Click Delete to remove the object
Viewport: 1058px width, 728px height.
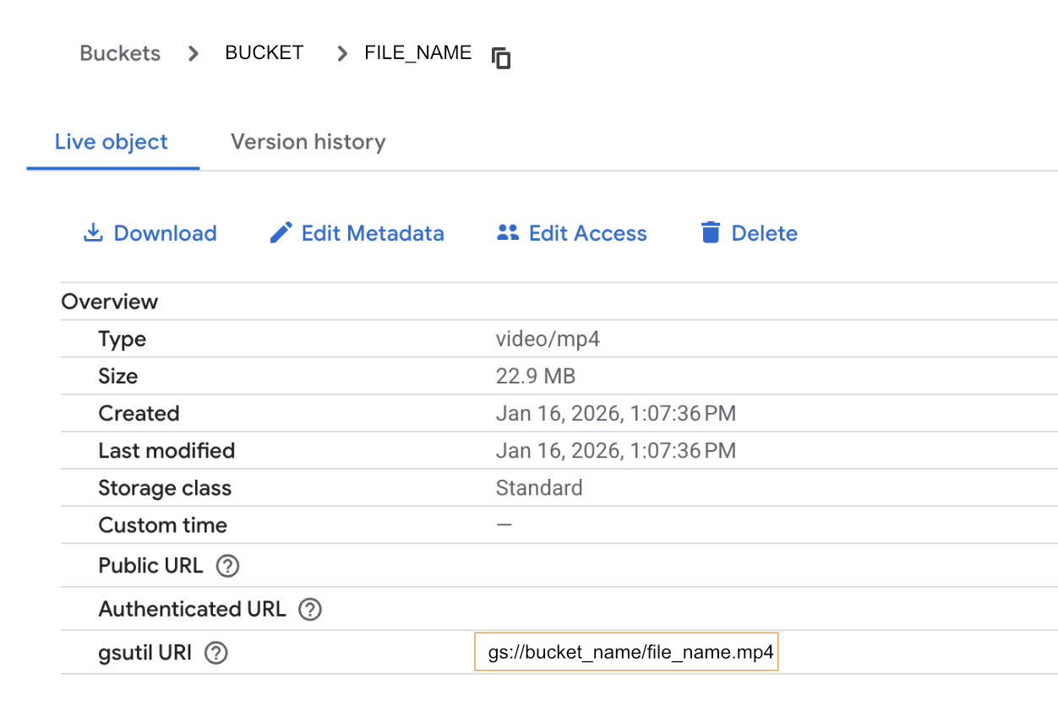(765, 232)
